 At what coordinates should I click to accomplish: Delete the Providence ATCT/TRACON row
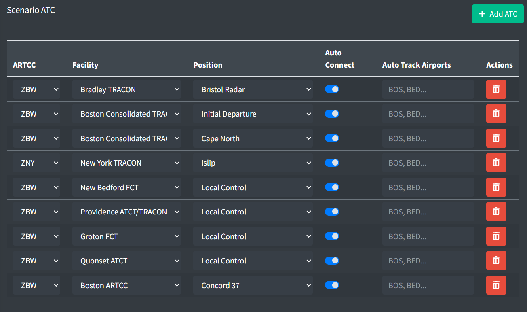(x=496, y=212)
